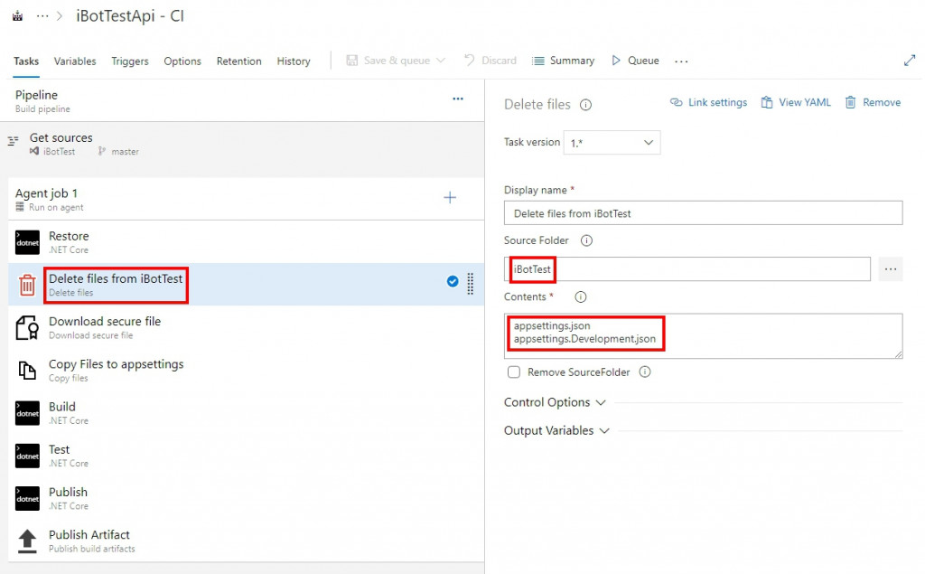Click the Copy files icon
Screen dimensions: 925x574
pos(27,371)
